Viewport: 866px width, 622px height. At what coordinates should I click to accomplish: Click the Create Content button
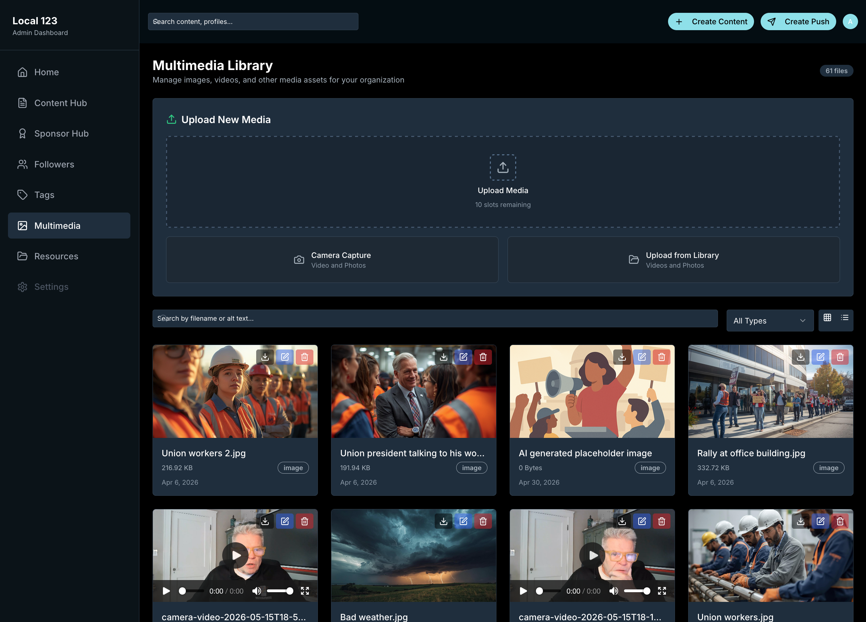pyautogui.click(x=711, y=21)
